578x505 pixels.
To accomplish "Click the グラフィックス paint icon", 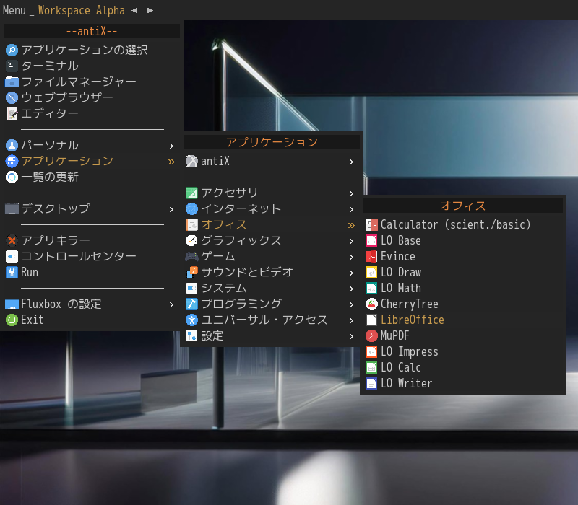I will tap(191, 241).
